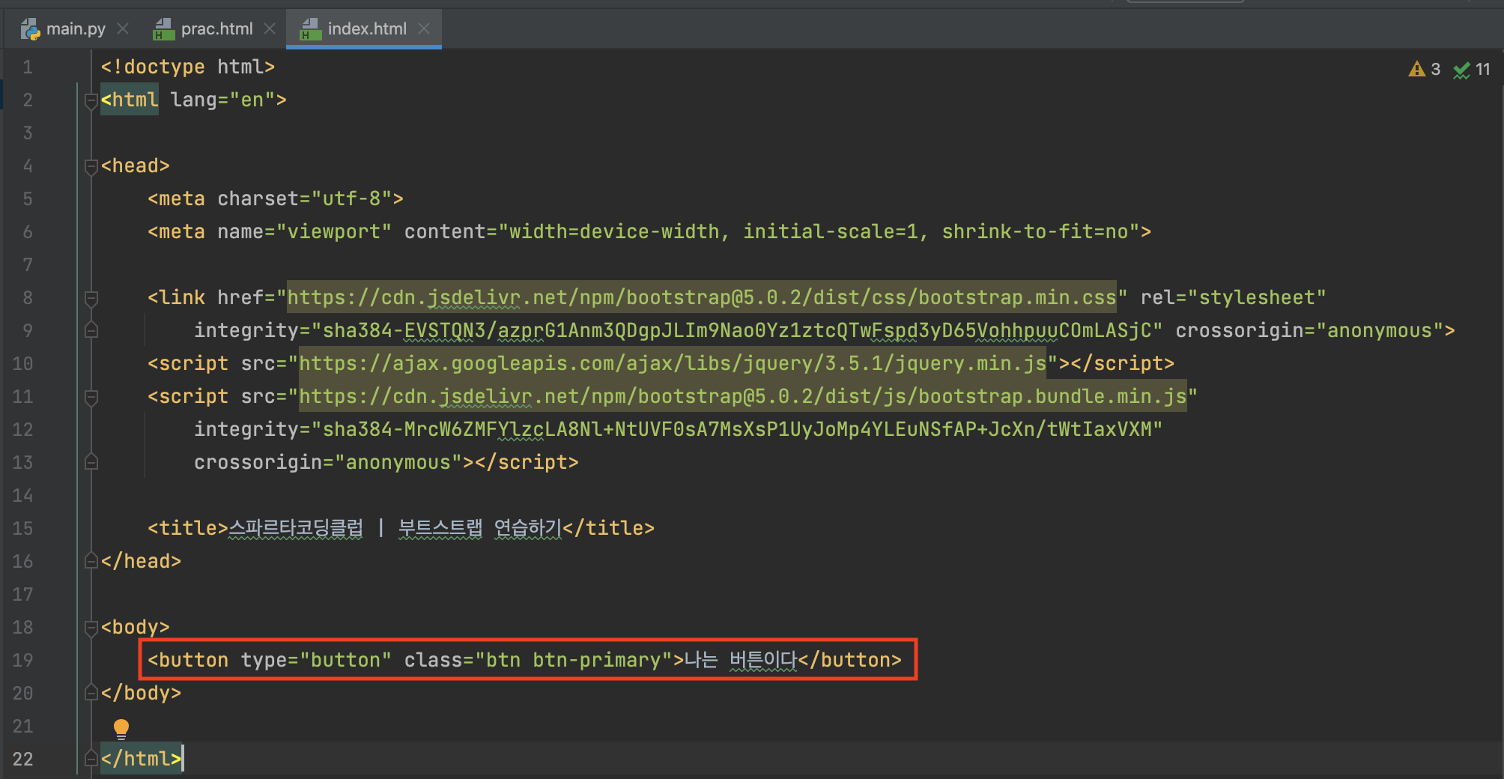Click the closing body fold marker on line 20
1504x779 pixels.
(91, 693)
